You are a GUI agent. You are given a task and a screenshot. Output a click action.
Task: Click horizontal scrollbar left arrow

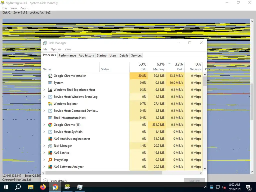pos(43,172)
